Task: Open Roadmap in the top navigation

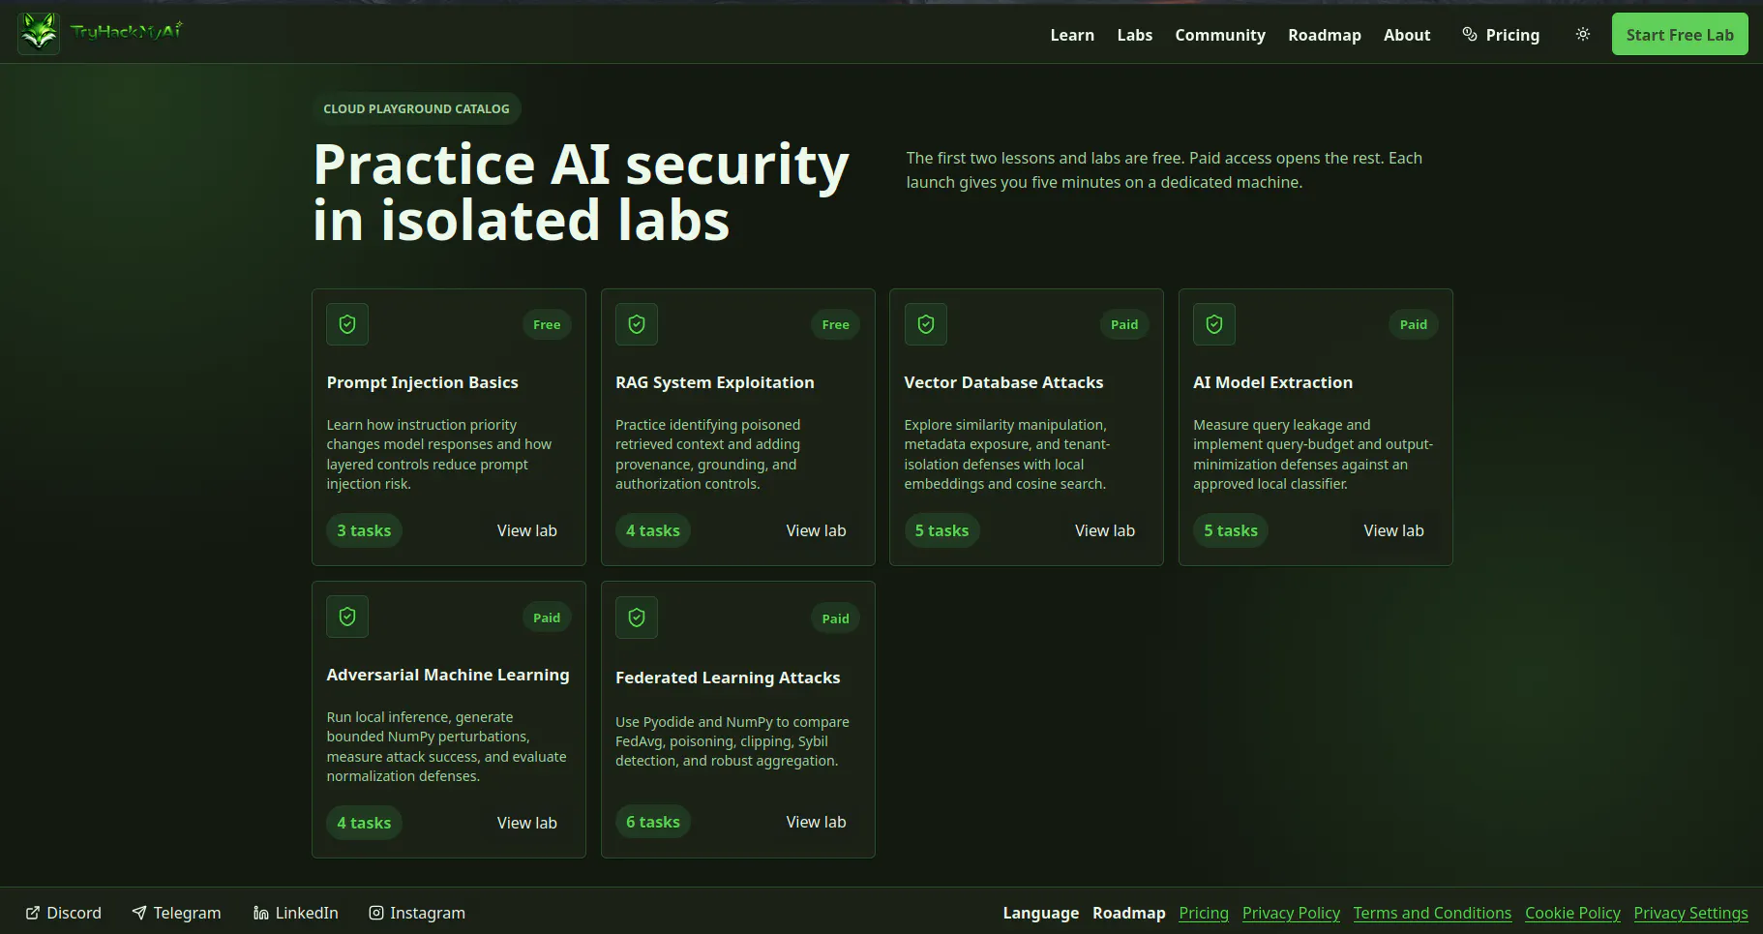Action: (x=1325, y=35)
